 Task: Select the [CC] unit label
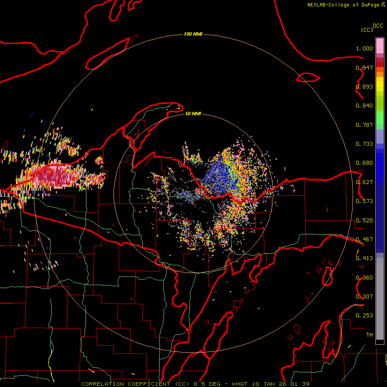[x=367, y=30]
